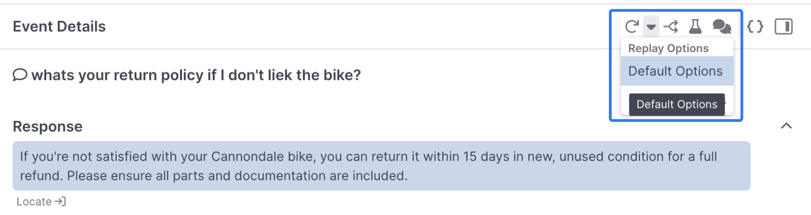This screenshot has height=215, width=811.
Task: Click the curly braces JSON icon
Action: [755, 27]
